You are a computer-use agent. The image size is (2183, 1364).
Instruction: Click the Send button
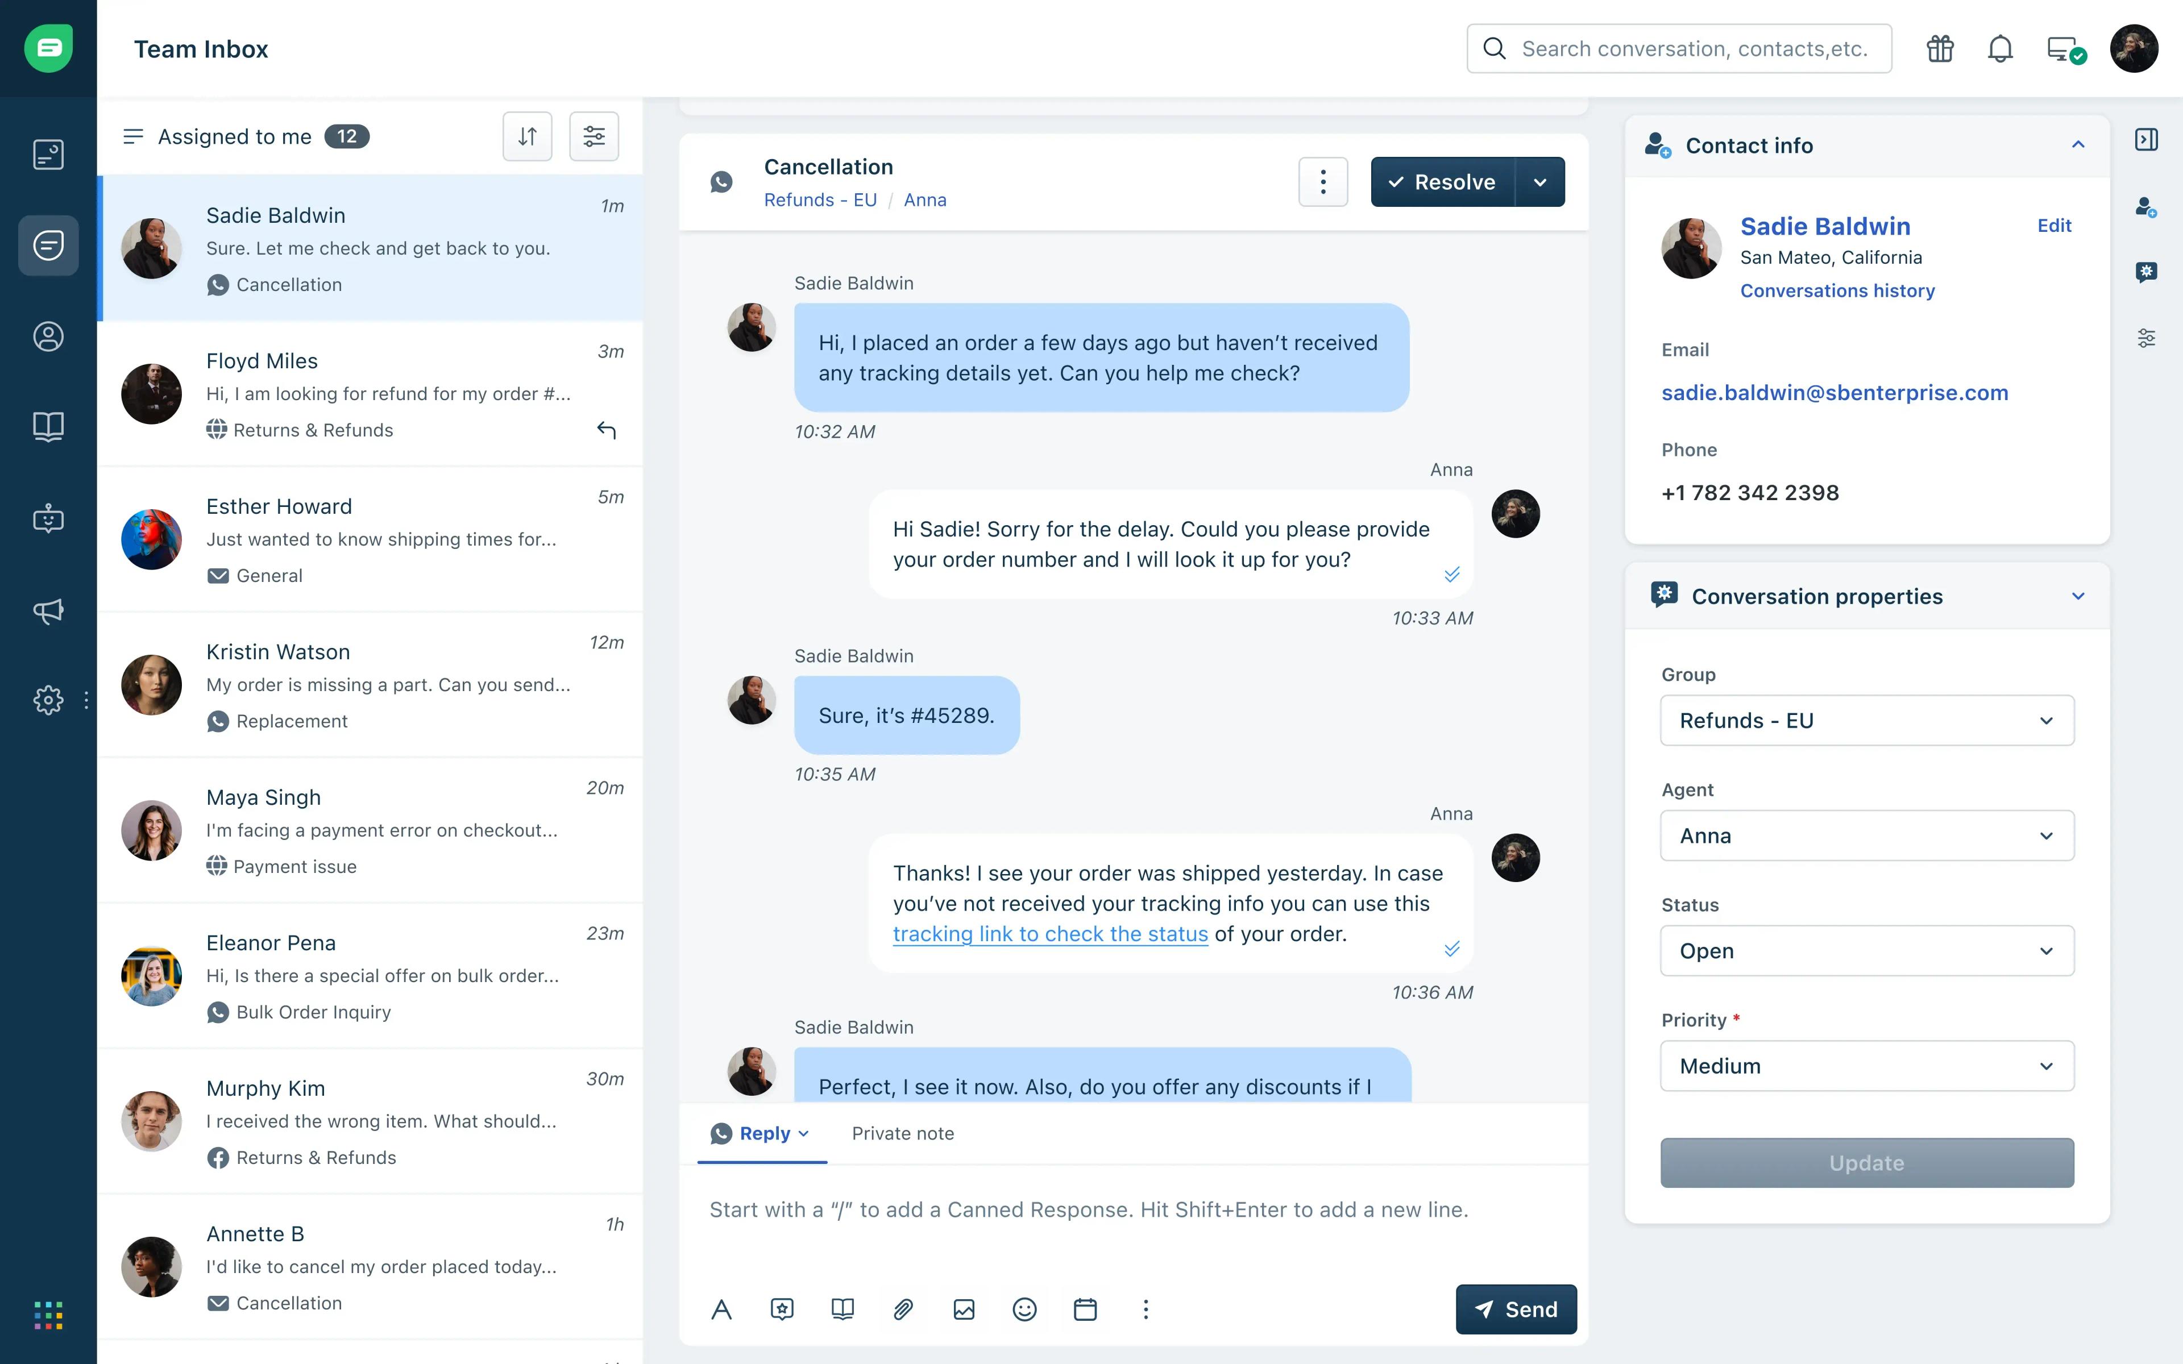pyautogui.click(x=1516, y=1309)
